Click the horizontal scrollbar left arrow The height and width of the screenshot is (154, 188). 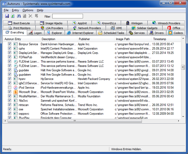5,121
